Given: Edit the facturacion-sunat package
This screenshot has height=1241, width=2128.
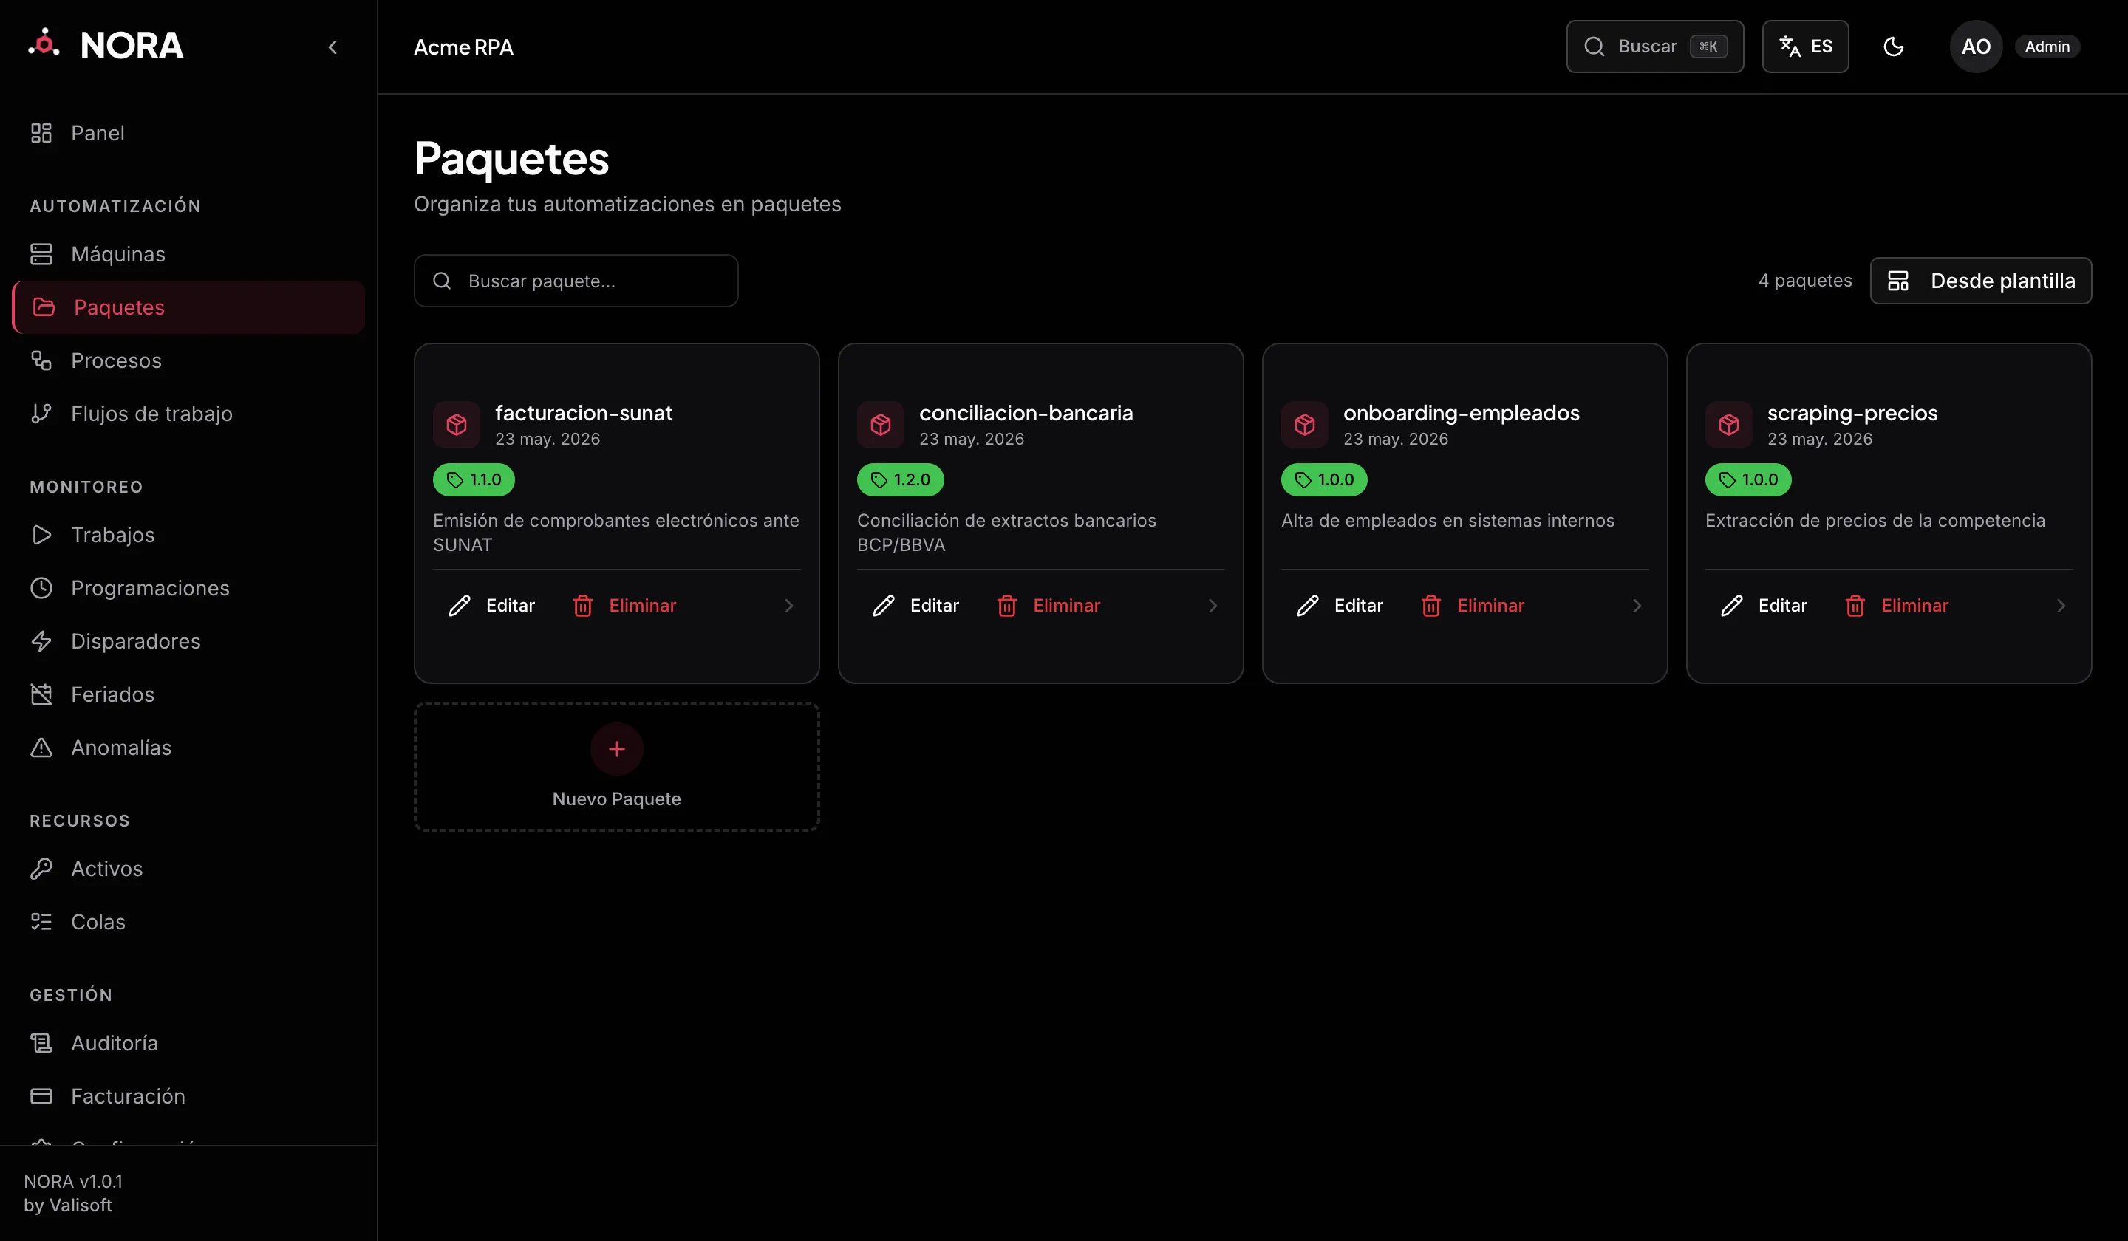Looking at the screenshot, I should (491, 606).
